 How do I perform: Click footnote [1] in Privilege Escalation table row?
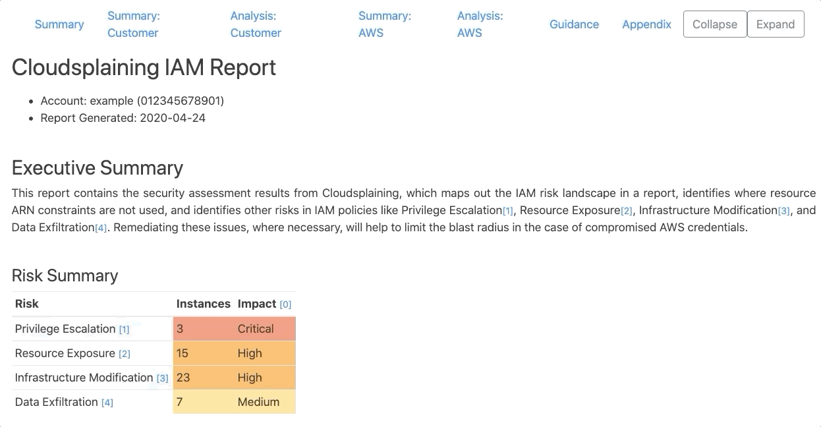(124, 329)
